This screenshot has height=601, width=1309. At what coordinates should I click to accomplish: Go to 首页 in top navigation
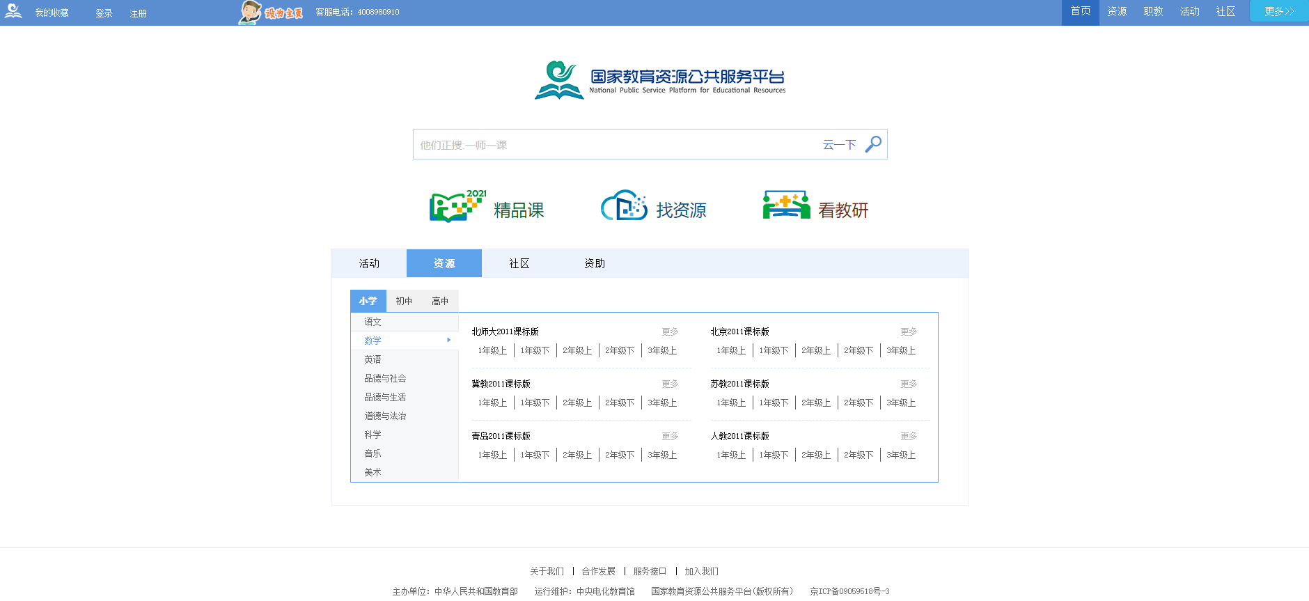coord(1081,12)
